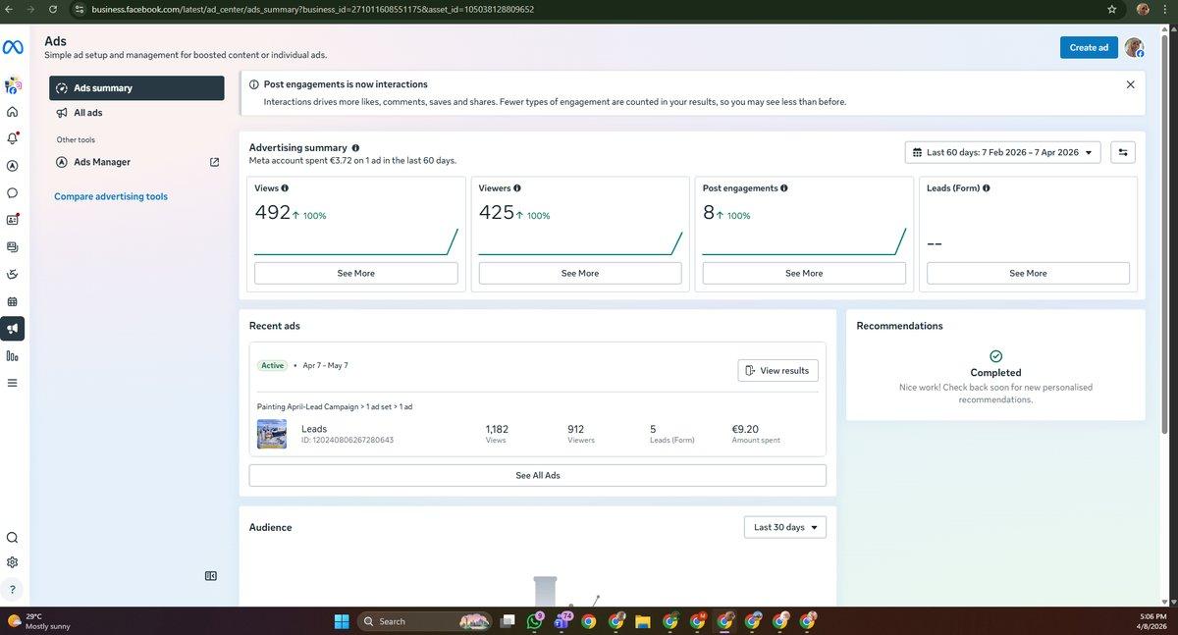The height and width of the screenshot is (635, 1178).
Task: Select the Ads megaphone icon in the rail
Action: [x=12, y=329]
